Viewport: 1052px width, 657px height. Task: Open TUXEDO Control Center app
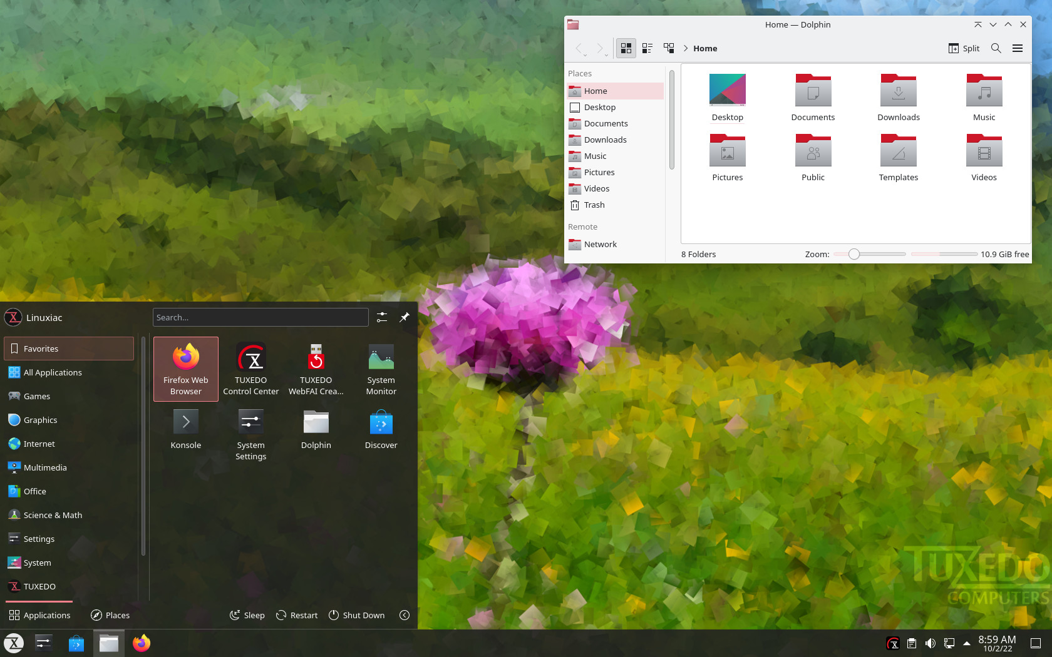[251, 369]
